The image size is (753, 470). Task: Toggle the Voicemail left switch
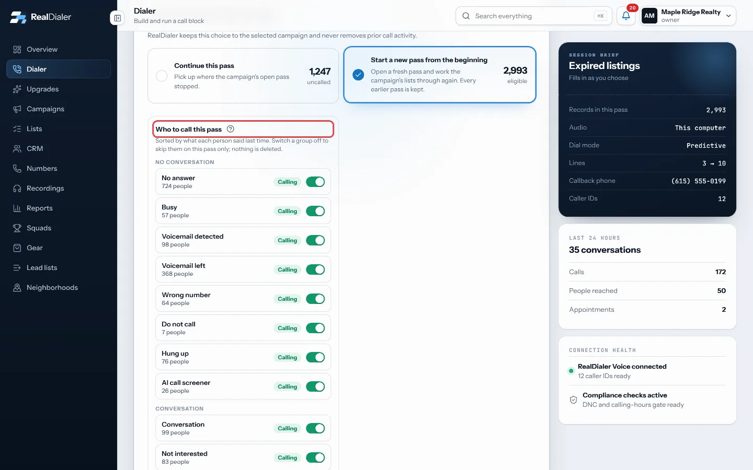pos(315,269)
